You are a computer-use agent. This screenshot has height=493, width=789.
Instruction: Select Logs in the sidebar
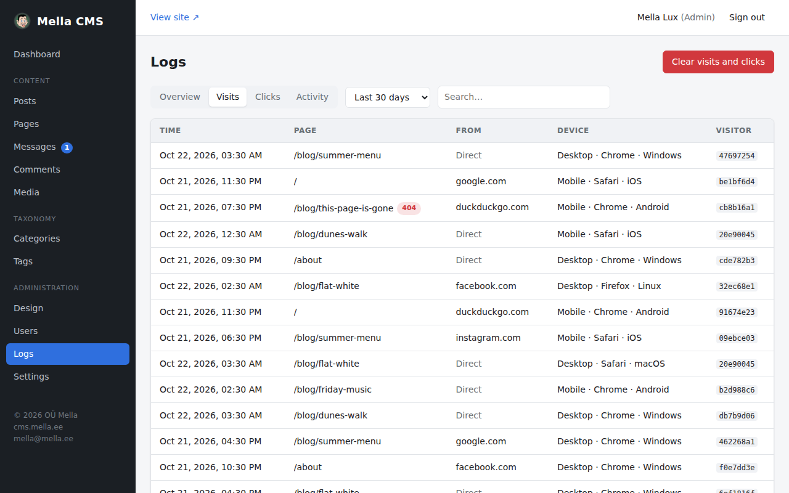click(68, 354)
